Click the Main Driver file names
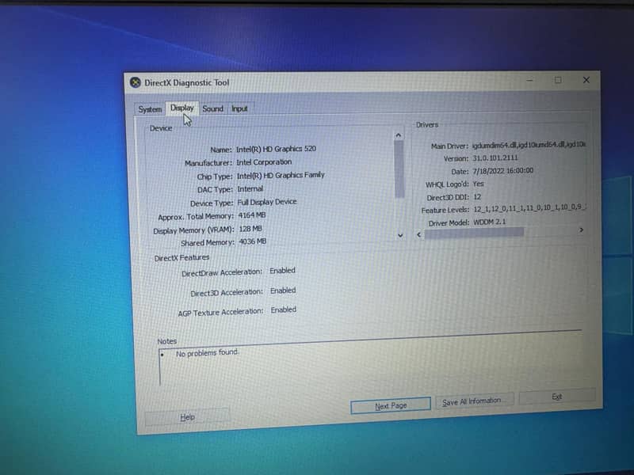The height and width of the screenshot is (475, 634). tap(529, 144)
